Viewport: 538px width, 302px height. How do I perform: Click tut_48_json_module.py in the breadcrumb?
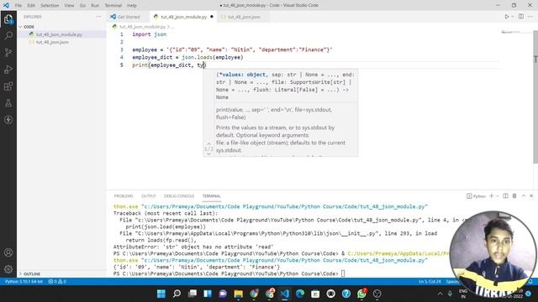[142, 26]
